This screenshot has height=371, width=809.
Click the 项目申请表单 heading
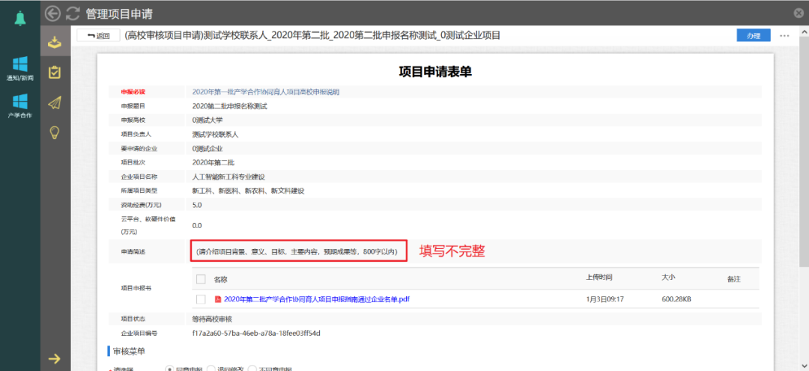[435, 72]
